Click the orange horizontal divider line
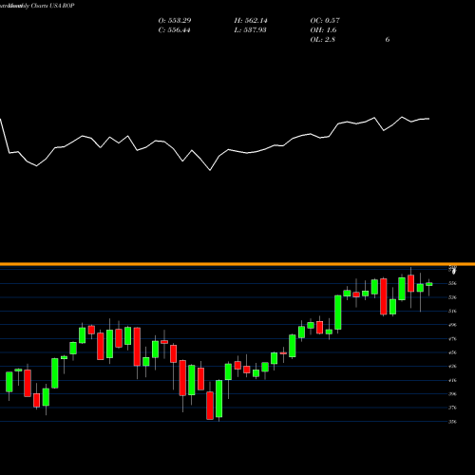Screen dimensions: 475x475 point(237,264)
